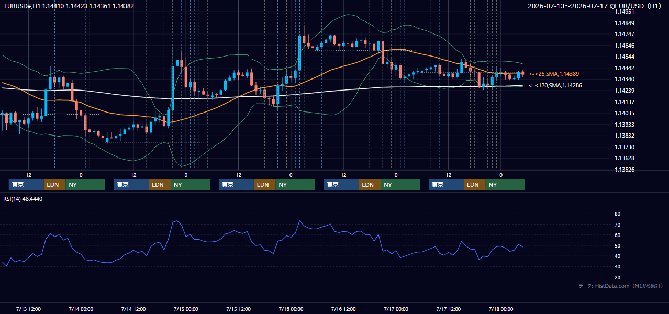Click RSI scale value 20

point(617,277)
